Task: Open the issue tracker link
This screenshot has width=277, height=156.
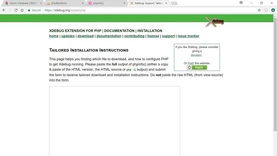Action: [x=188, y=36]
